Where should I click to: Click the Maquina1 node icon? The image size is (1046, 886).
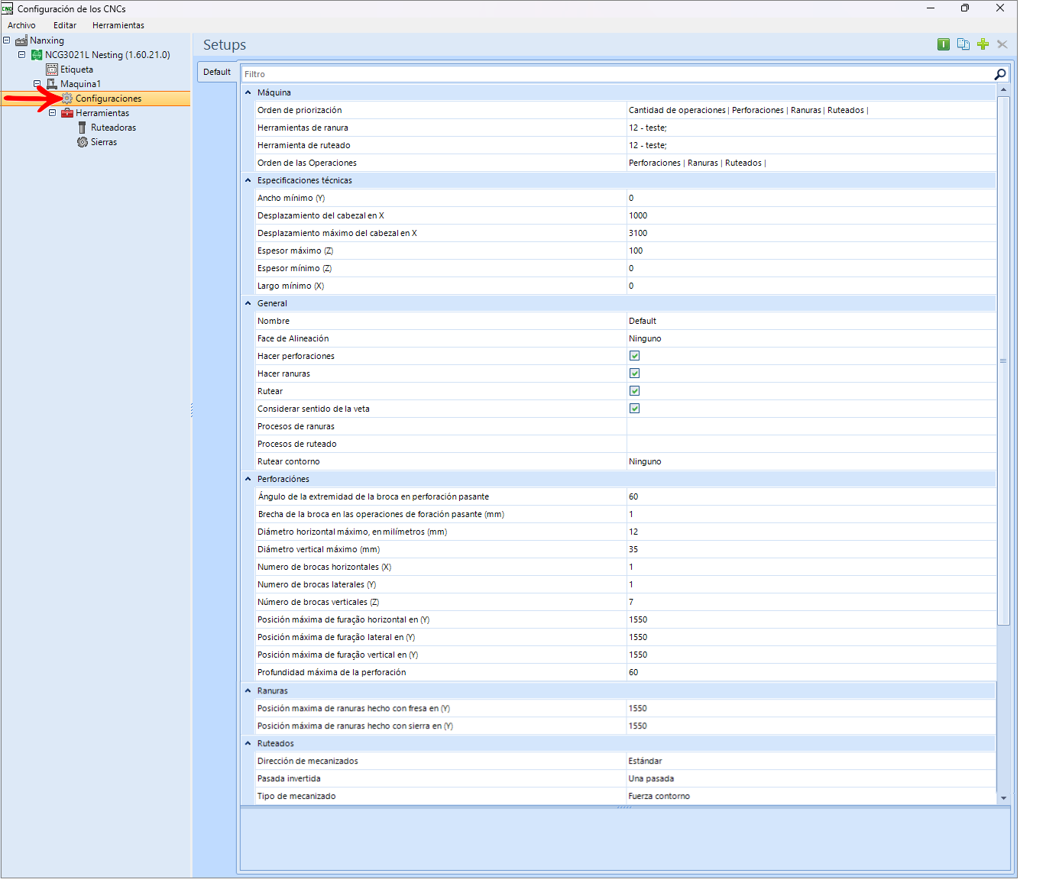click(52, 84)
